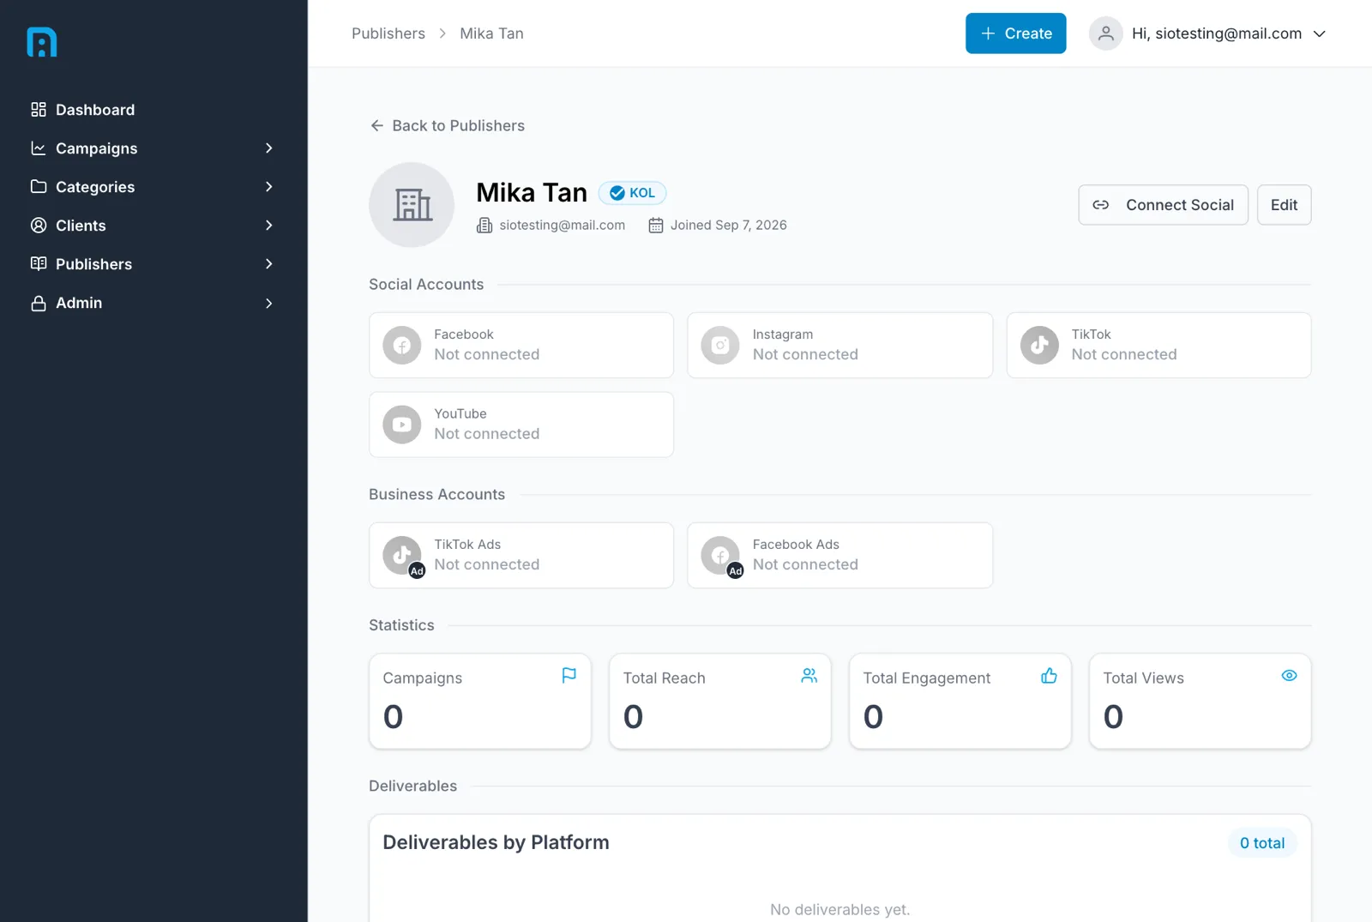Click the Facebook social account icon
This screenshot has width=1372, height=922.
pyautogui.click(x=402, y=346)
